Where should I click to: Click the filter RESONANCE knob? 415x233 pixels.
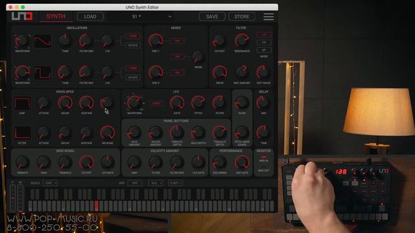[242, 40]
